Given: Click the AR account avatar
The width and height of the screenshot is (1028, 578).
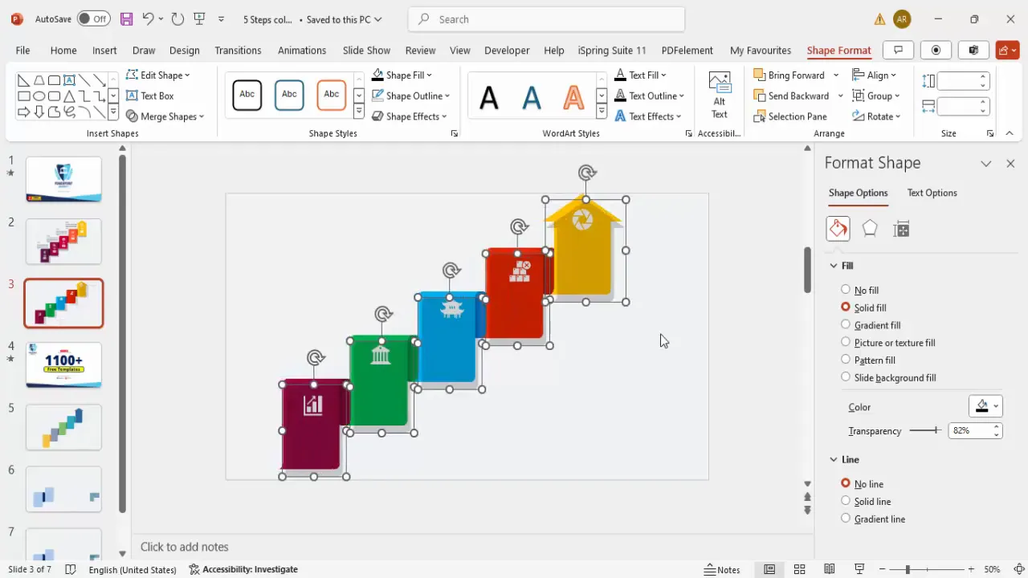Looking at the screenshot, I should (902, 19).
